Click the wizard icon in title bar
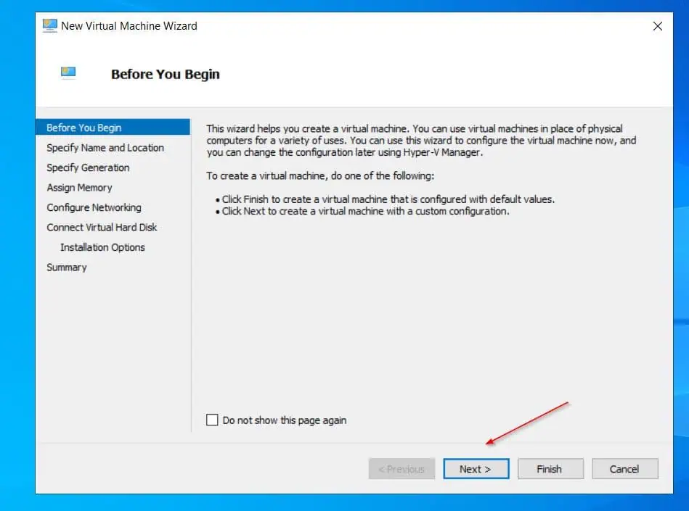689x511 pixels. (x=49, y=25)
